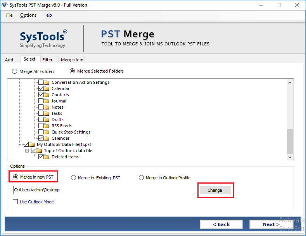The image size is (306, 236).
Task: Switch to the Merge/Join tab
Action: click(72, 60)
